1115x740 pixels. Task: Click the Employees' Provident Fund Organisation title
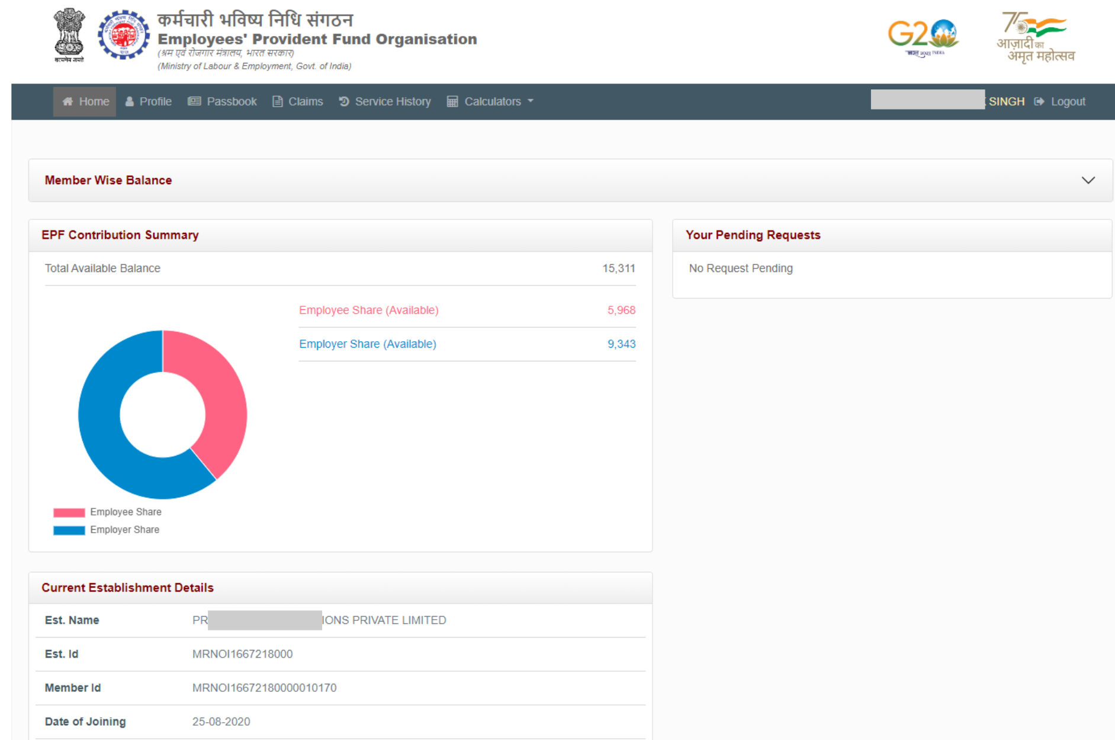click(317, 39)
